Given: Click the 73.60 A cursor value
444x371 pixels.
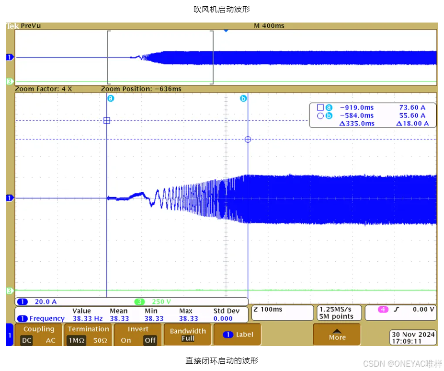Looking at the screenshot, I should [x=412, y=107].
